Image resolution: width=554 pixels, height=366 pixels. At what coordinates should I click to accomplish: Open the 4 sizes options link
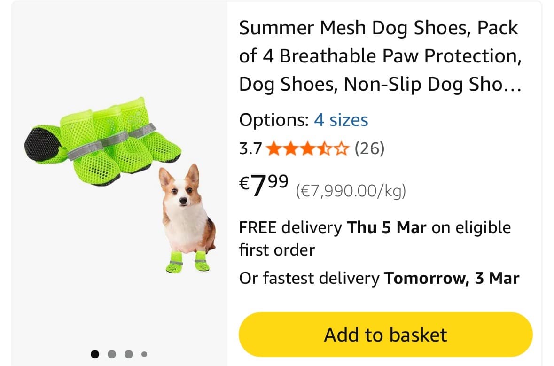click(x=341, y=120)
